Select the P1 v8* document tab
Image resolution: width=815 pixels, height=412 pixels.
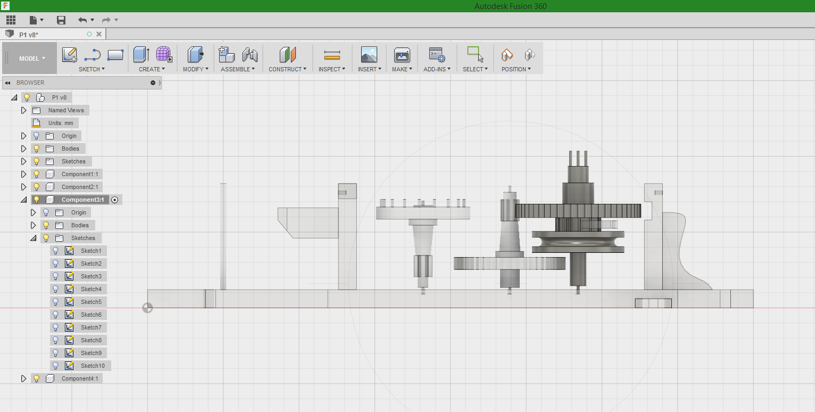53,34
